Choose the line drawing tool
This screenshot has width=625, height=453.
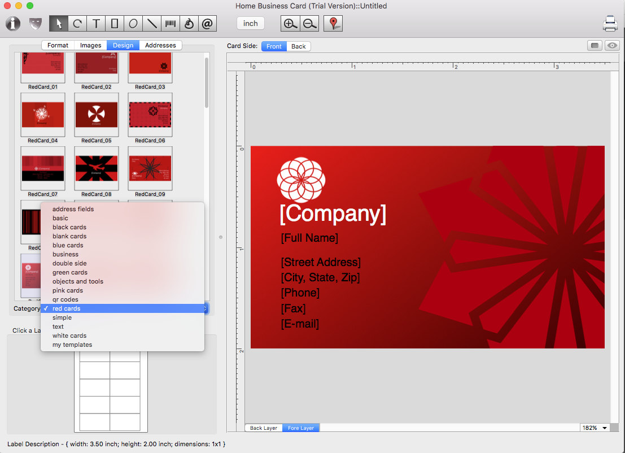point(151,24)
